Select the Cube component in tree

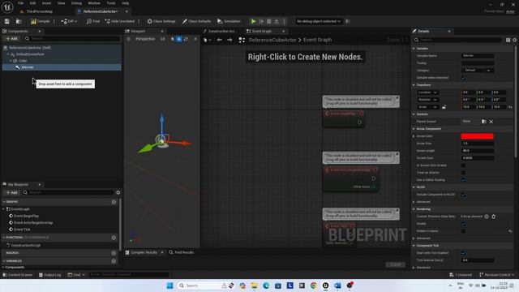coord(23,61)
